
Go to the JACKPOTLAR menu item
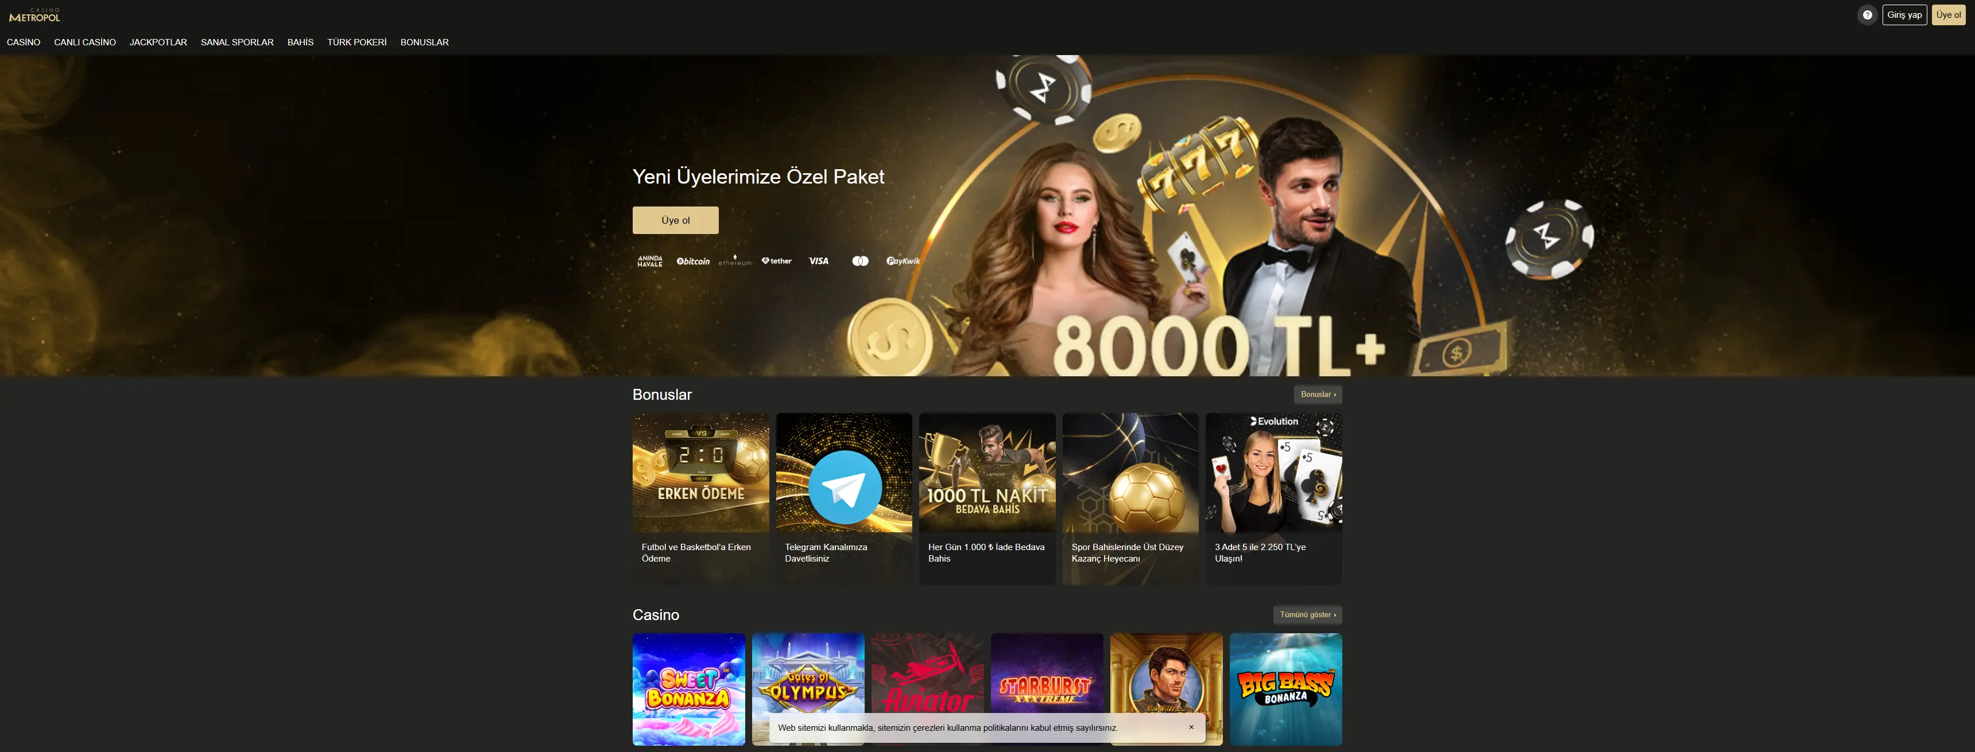pyautogui.click(x=158, y=42)
